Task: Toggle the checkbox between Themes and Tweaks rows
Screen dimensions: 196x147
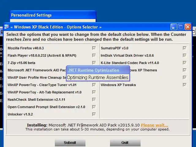Action: point(184,77)
